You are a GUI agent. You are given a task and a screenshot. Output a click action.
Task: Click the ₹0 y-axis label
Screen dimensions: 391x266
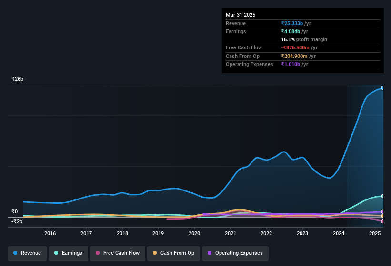(x=15, y=211)
